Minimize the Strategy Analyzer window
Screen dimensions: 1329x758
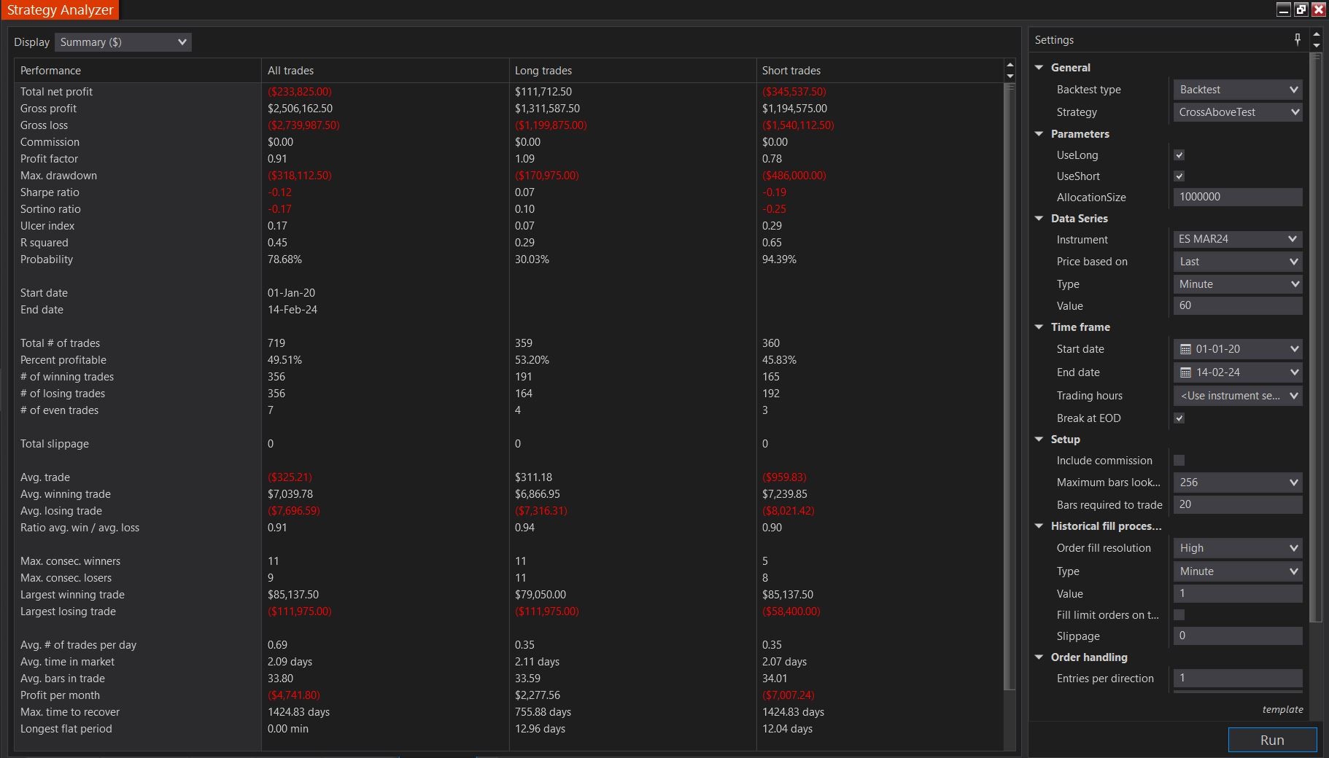coord(1284,9)
